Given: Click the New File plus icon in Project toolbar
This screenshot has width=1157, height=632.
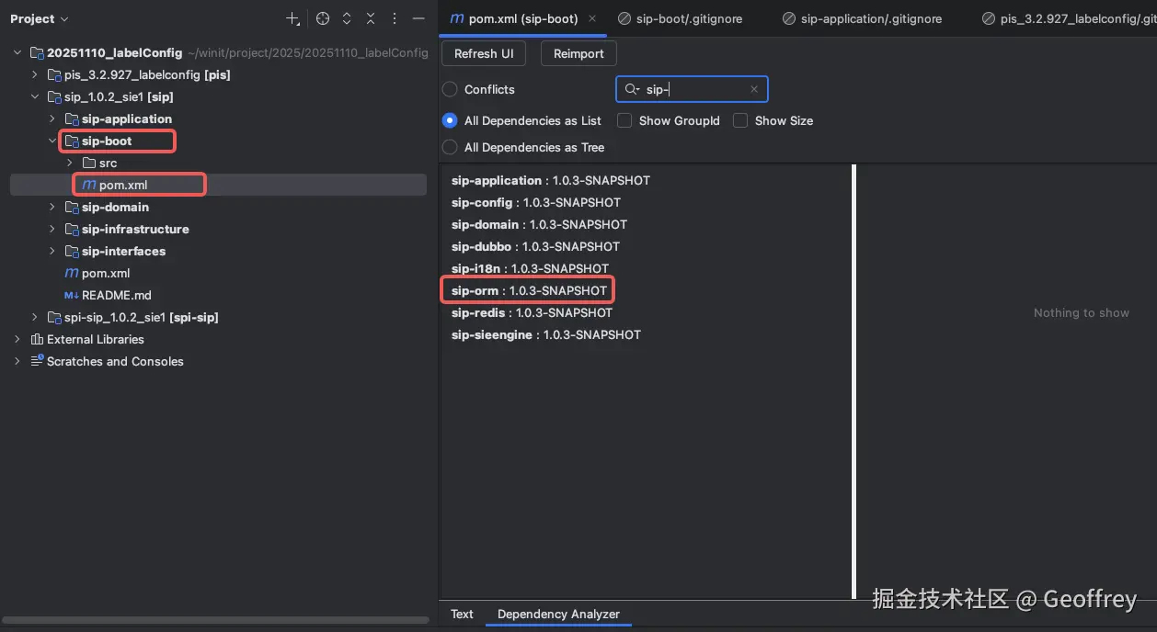Looking at the screenshot, I should point(292,18).
